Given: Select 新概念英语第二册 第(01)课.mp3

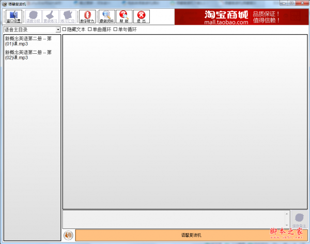Looking at the screenshot, I should click(28, 41).
